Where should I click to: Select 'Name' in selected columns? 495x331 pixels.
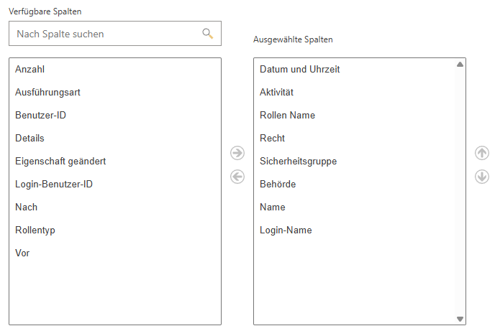273,208
